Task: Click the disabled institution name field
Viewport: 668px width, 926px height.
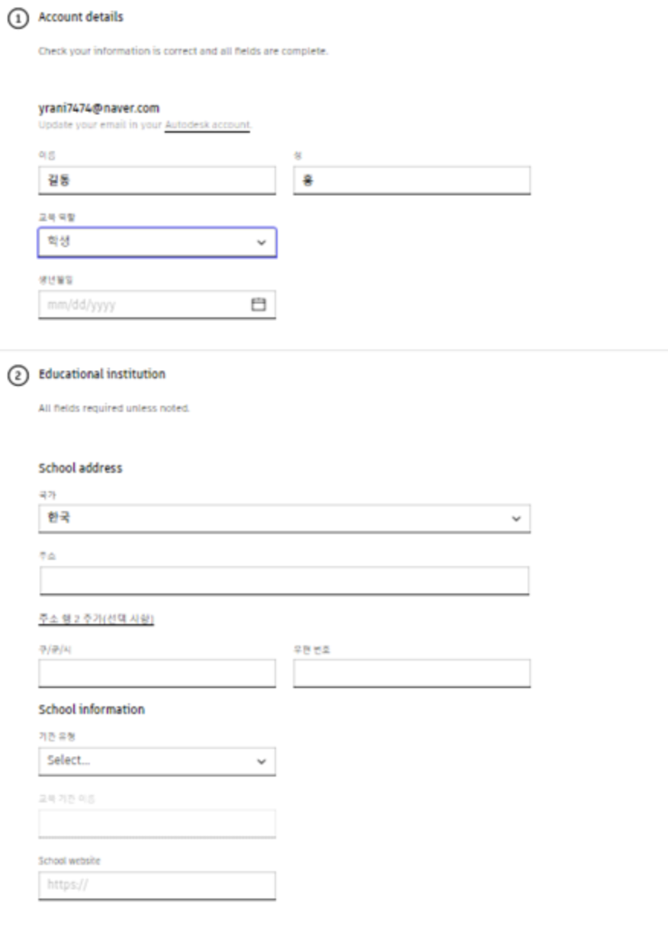Action: coord(157,824)
